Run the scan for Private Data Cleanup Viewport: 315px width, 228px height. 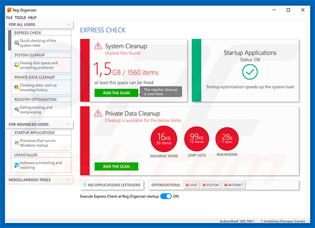[117, 166]
